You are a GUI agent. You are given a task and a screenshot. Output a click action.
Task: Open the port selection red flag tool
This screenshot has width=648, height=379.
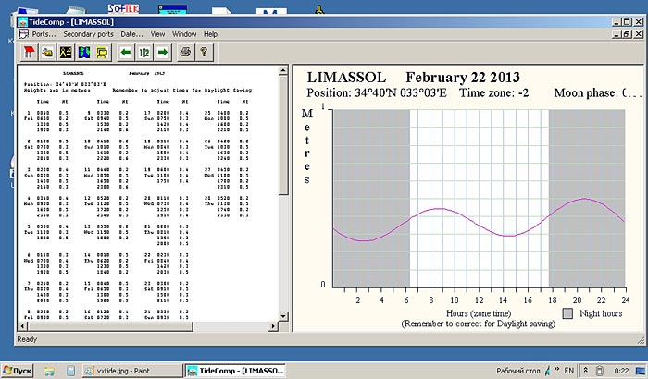click(x=29, y=53)
